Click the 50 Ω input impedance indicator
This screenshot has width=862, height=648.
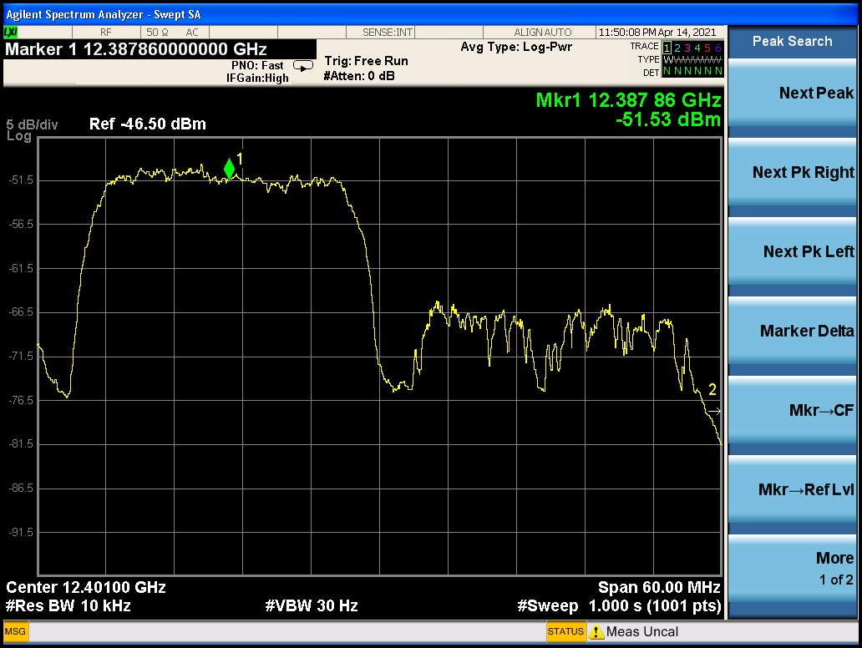click(x=157, y=33)
